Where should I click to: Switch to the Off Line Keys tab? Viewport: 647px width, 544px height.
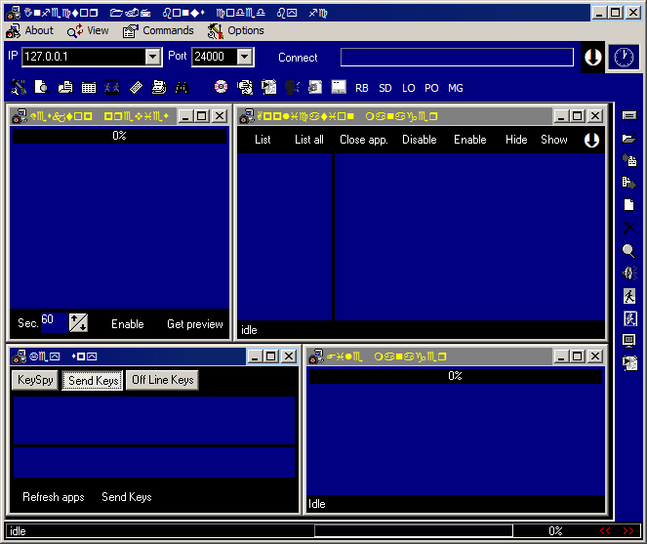(x=163, y=380)
